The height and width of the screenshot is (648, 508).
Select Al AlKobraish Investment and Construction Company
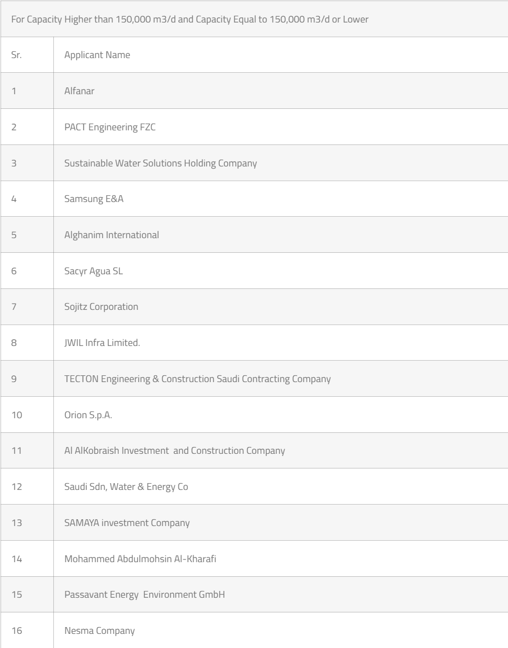pos(175,451)
